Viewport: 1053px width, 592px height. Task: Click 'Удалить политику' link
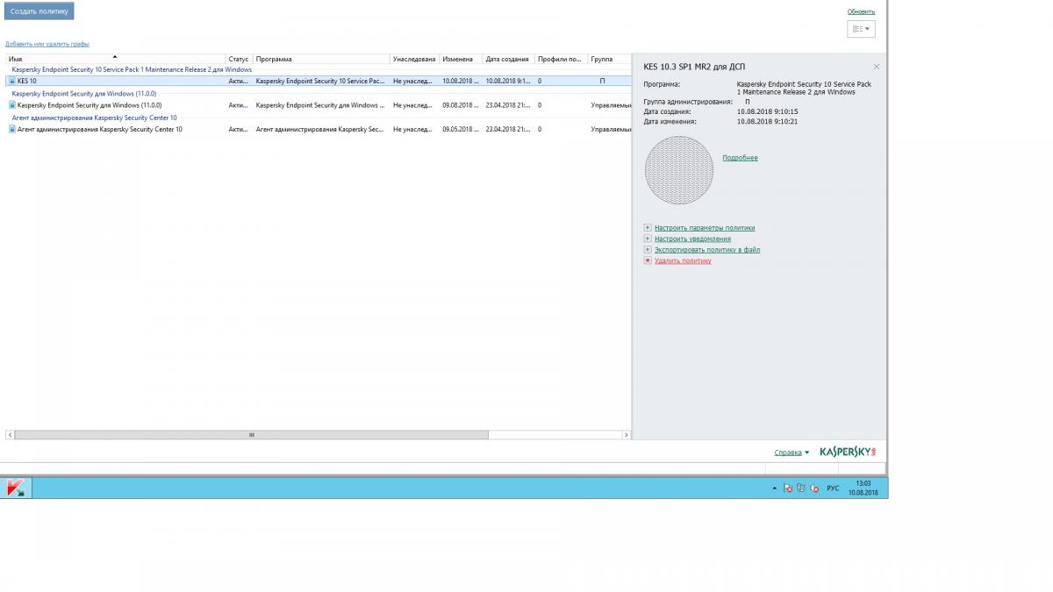[x=683, y=260]
